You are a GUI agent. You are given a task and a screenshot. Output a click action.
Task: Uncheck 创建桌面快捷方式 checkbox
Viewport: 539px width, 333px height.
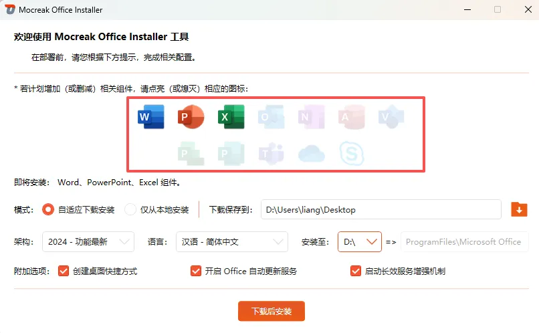point(64,271)
